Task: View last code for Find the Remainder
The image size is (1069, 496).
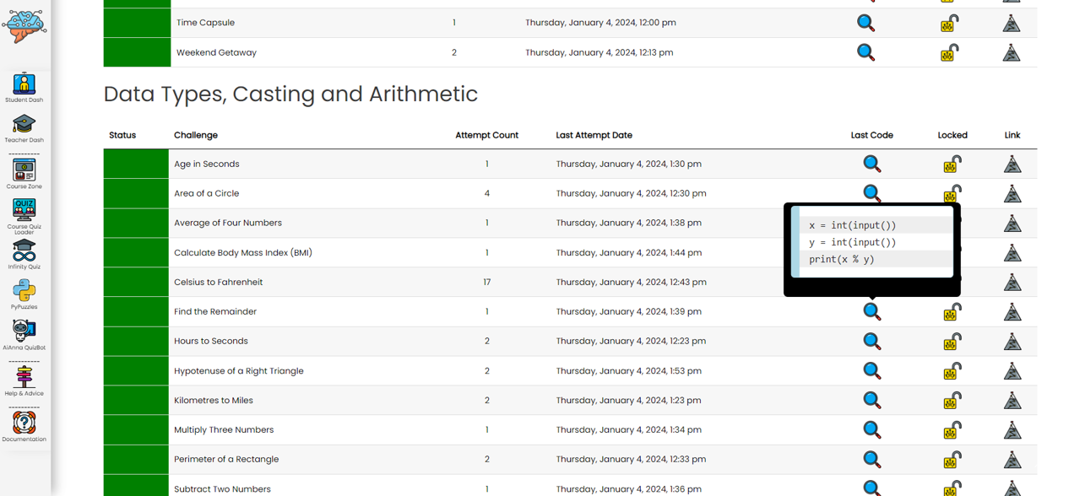Action: (x=871, y=312)
